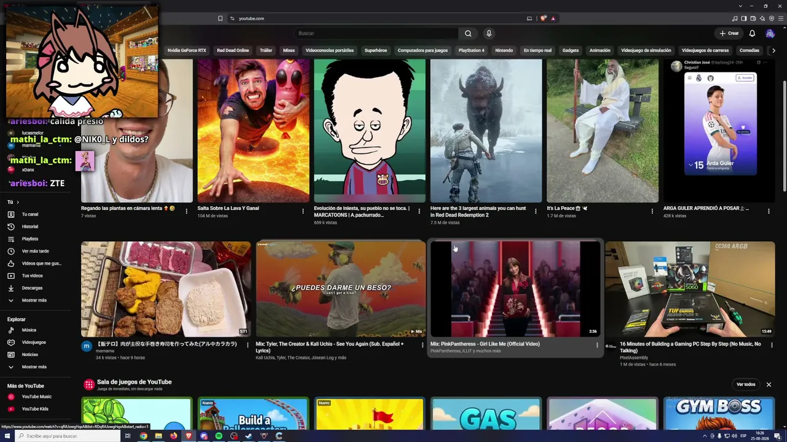Screen dimensions: 787x442
Task: Open Steam from the taskbar
Action: point(249,436)
